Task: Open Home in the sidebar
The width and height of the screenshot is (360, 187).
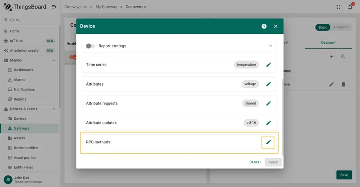Action: [30, 31]
